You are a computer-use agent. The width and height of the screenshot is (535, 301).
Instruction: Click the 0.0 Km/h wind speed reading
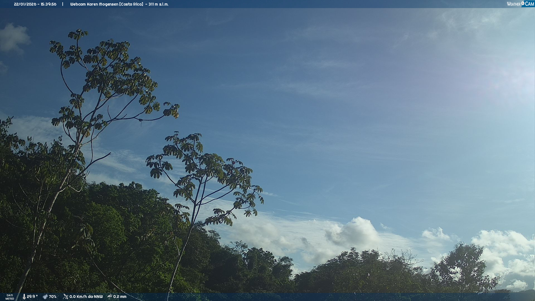[78, 297]
